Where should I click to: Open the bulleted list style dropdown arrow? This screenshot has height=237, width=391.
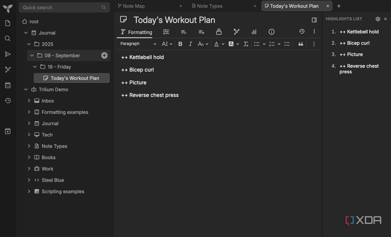(264, 44)
